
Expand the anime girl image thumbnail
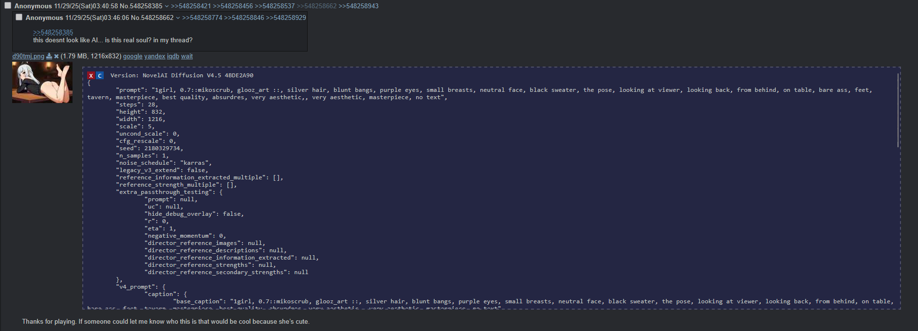pos(42,82)
